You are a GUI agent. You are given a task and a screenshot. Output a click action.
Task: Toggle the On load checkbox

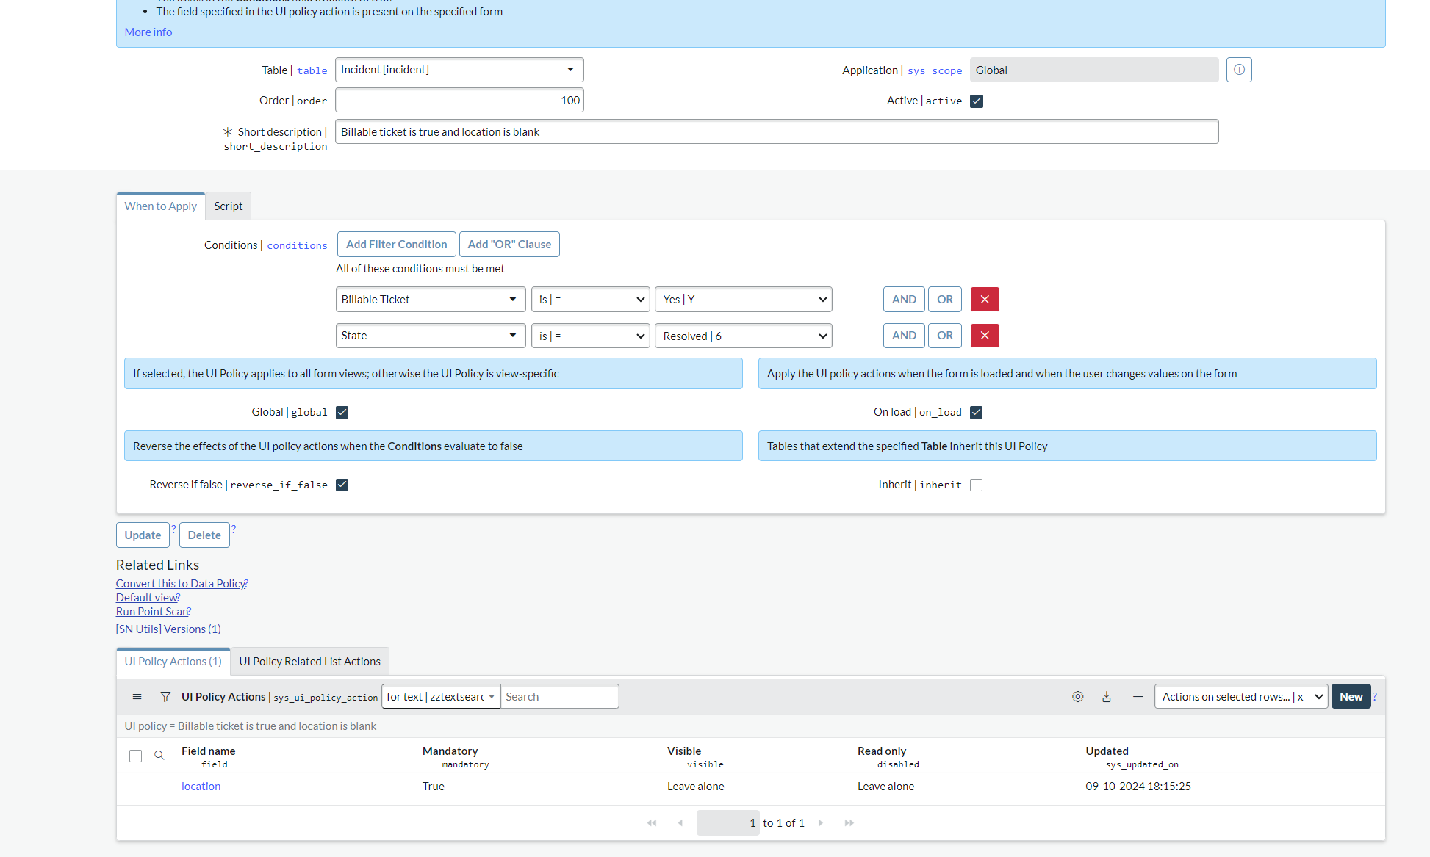point(977,413)
